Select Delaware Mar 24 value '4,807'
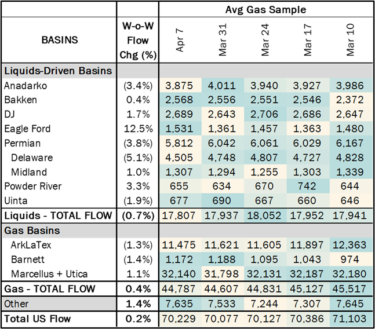 (264, 158)
